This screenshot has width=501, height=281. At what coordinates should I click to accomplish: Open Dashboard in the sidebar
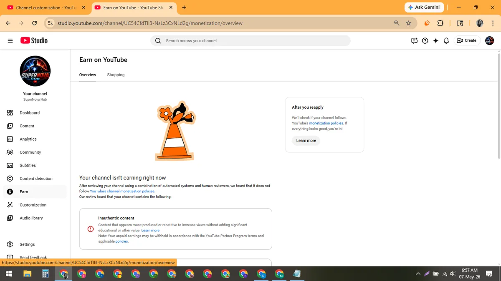35,113
